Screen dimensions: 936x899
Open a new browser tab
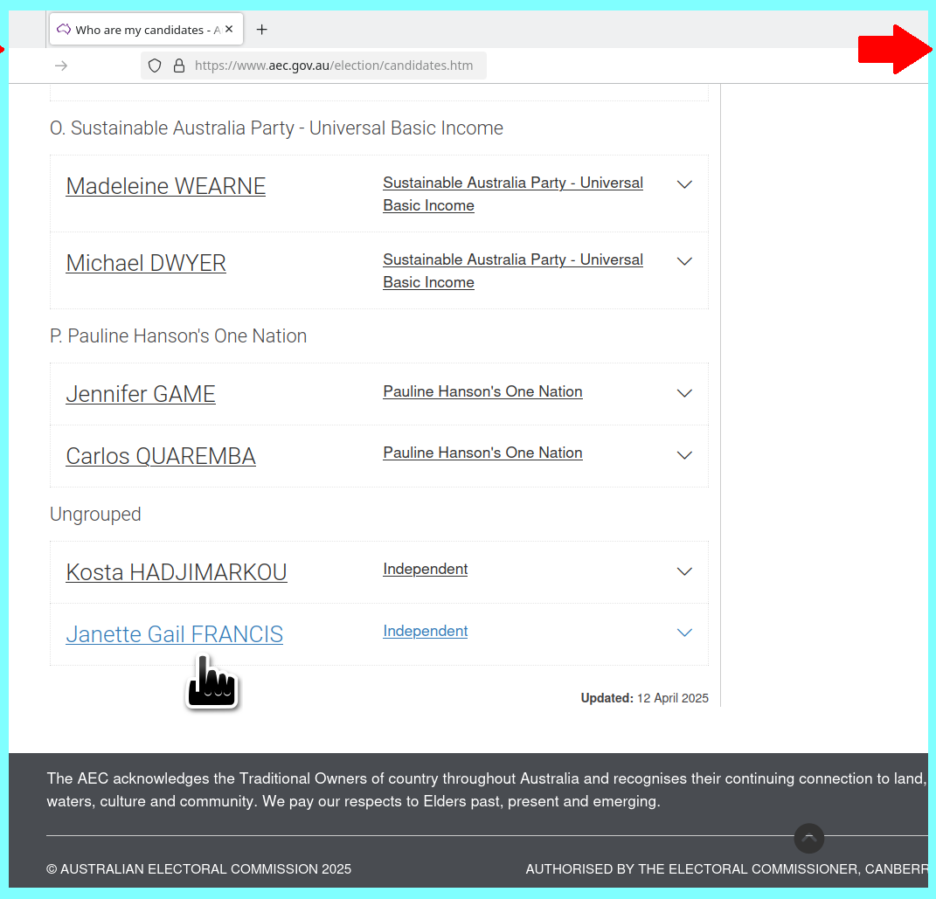click(261, 30)
